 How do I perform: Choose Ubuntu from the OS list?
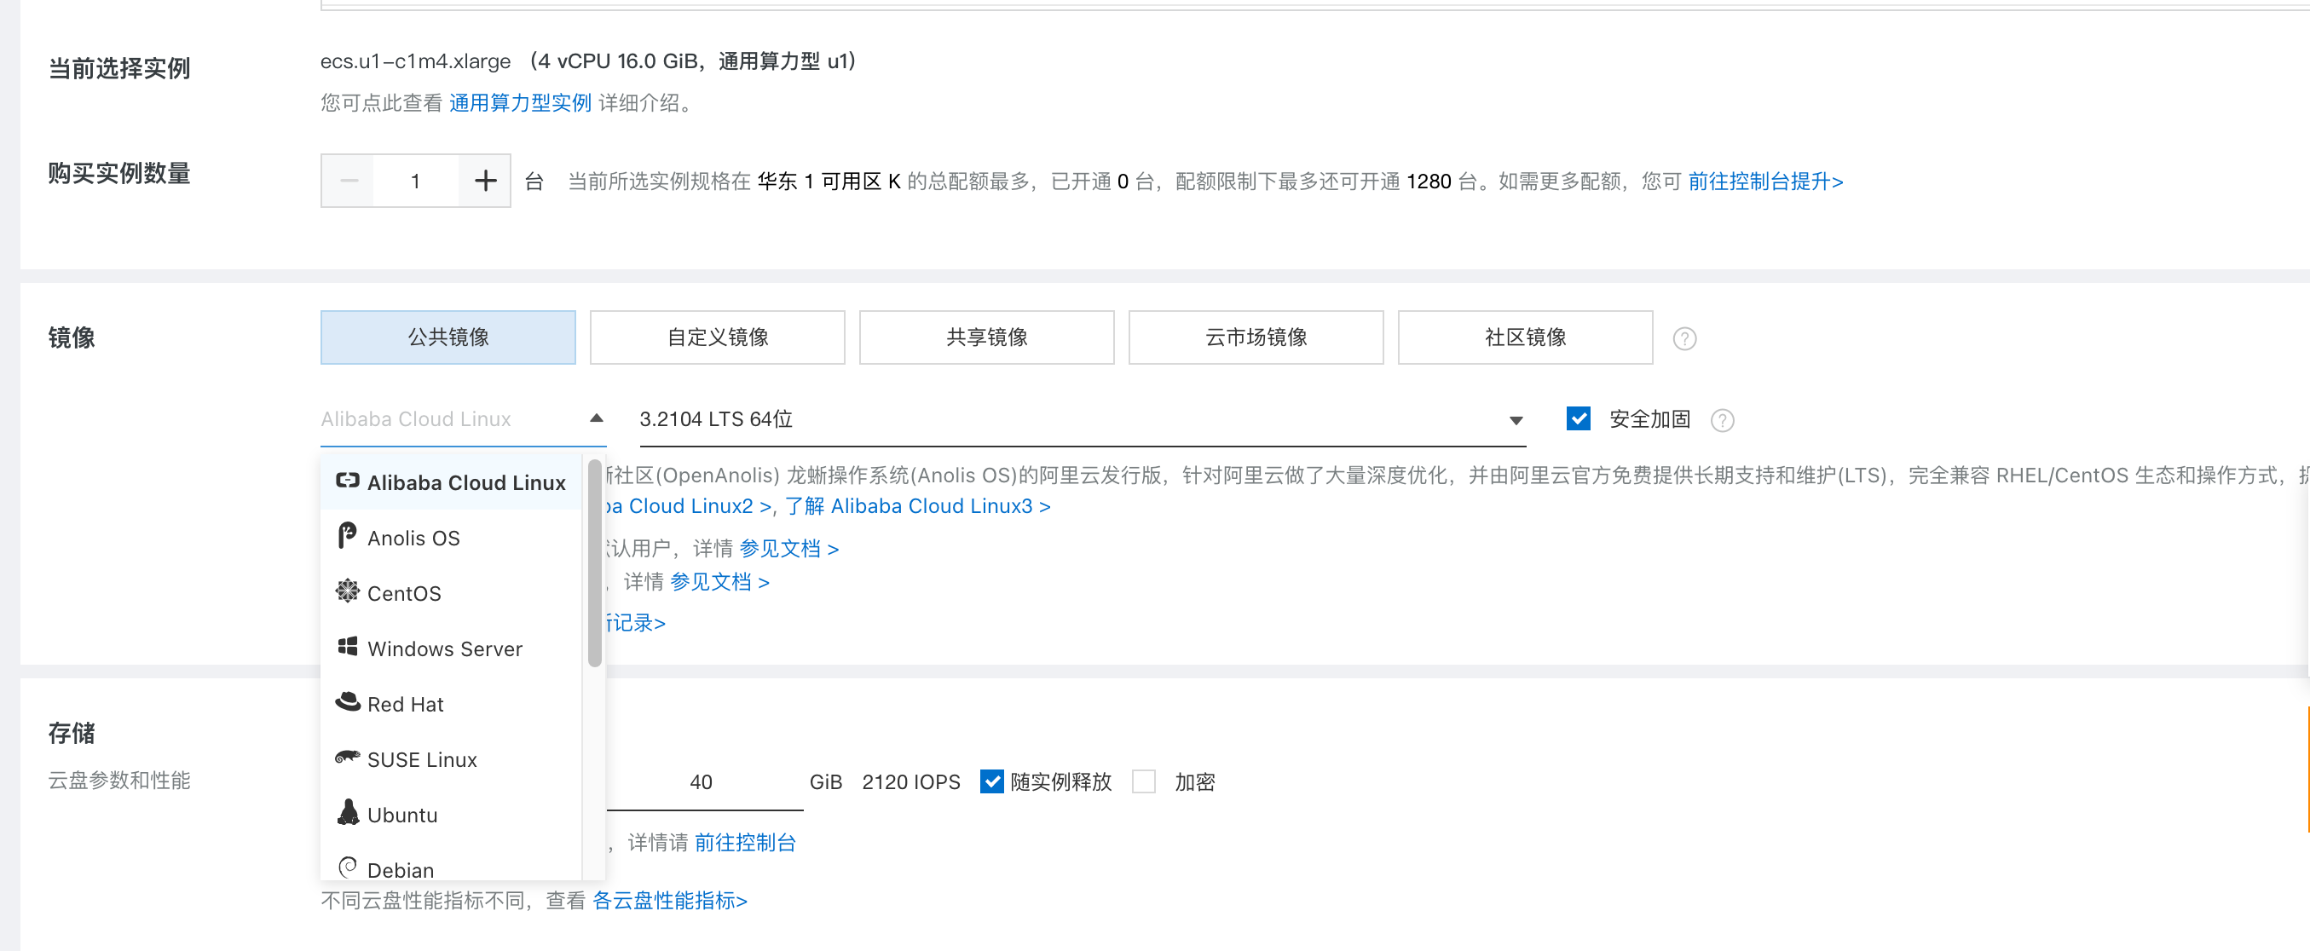451,816
